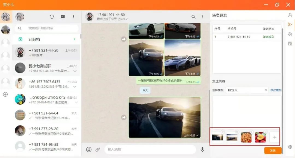Open album photo of car under blue sky
Viewport: 295px width, 158px height.
(x=182, y=58)
